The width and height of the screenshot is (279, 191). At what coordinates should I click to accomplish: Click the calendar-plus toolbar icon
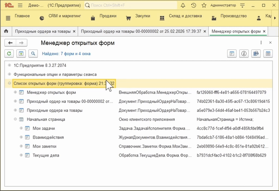pos(21,53)
